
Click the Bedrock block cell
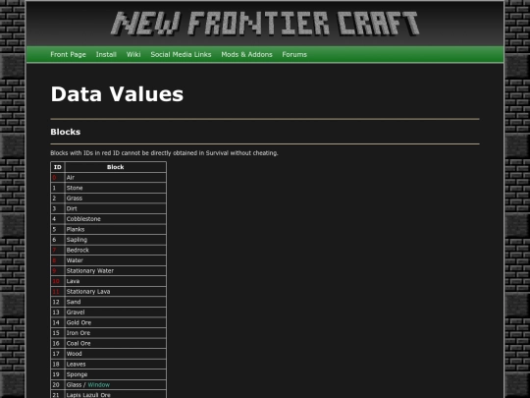click(x=115, y=251)
